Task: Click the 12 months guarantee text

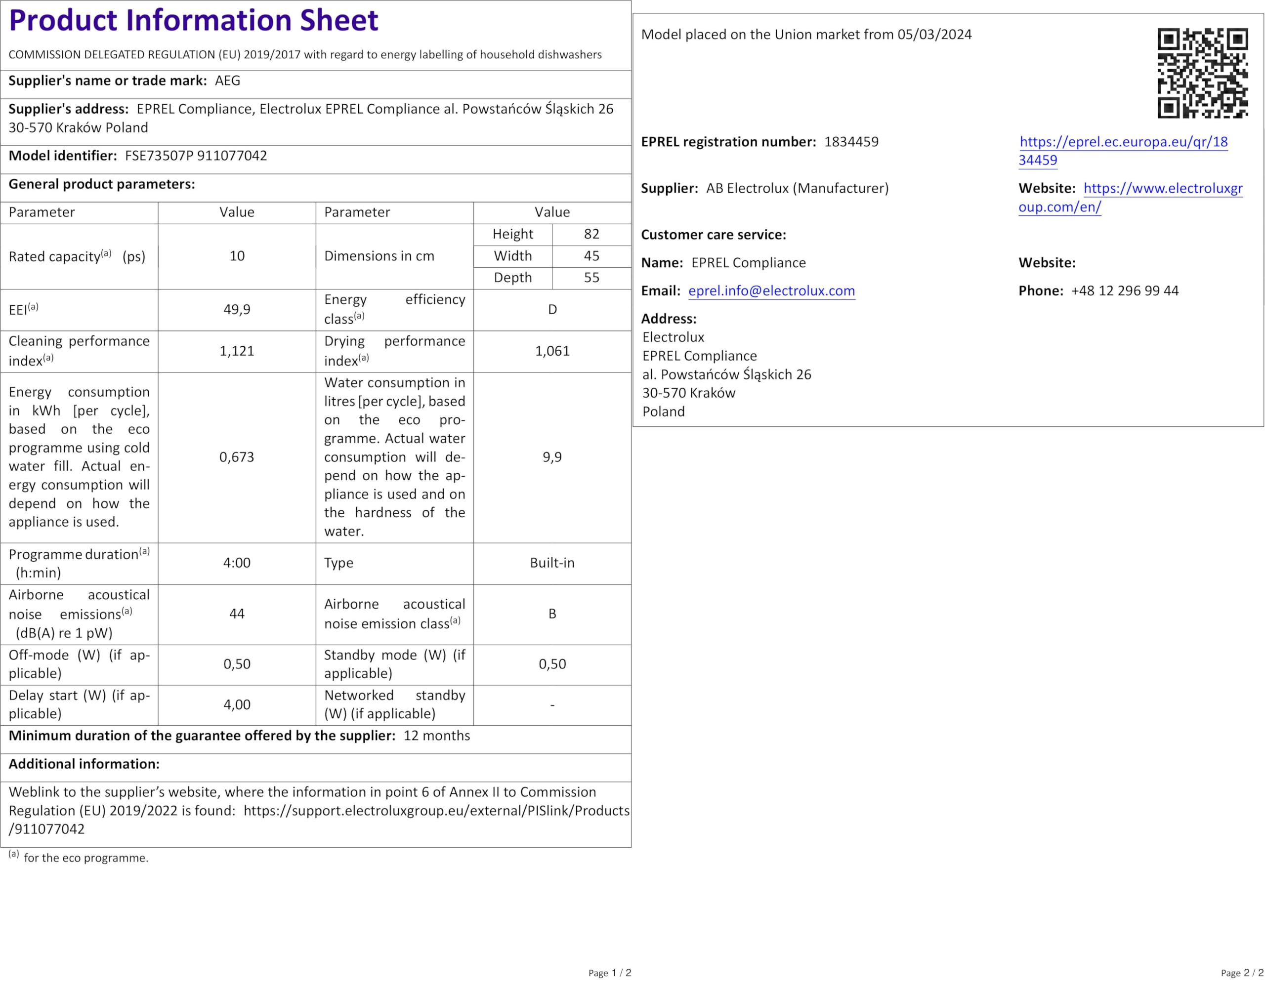Action: tap(437, 736)
